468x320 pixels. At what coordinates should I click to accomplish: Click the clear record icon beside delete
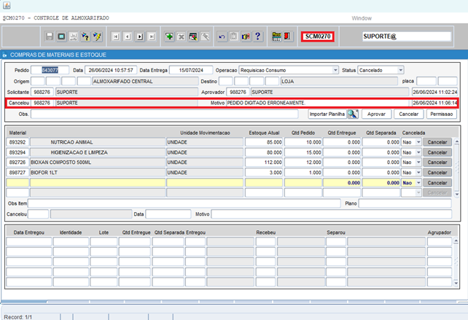coord(193,36)
